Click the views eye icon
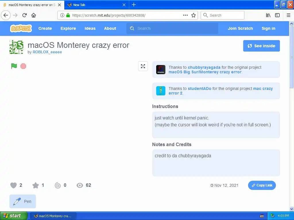The width and height of the screenshot is (294, 220). click(x=80, y=185)
